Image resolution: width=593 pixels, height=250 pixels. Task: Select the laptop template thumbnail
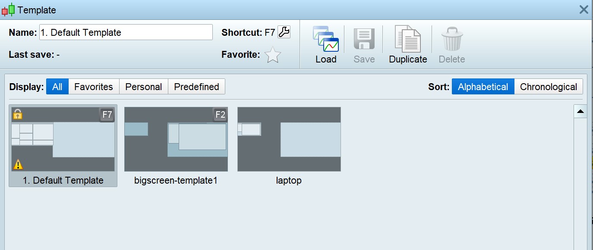click(289, 139)
